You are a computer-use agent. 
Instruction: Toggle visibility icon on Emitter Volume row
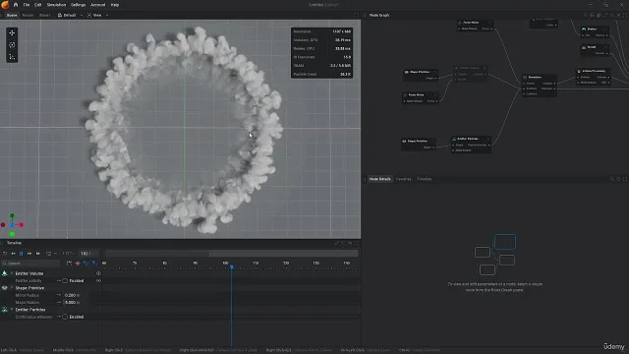98,273
